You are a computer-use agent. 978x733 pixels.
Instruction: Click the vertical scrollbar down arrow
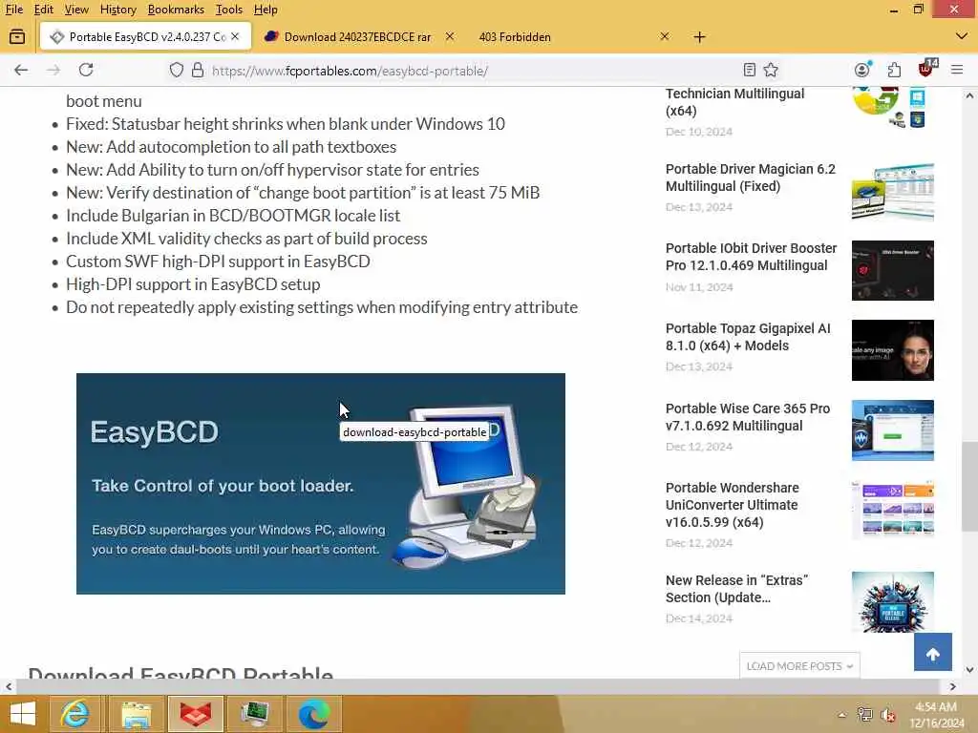[969, 670]
